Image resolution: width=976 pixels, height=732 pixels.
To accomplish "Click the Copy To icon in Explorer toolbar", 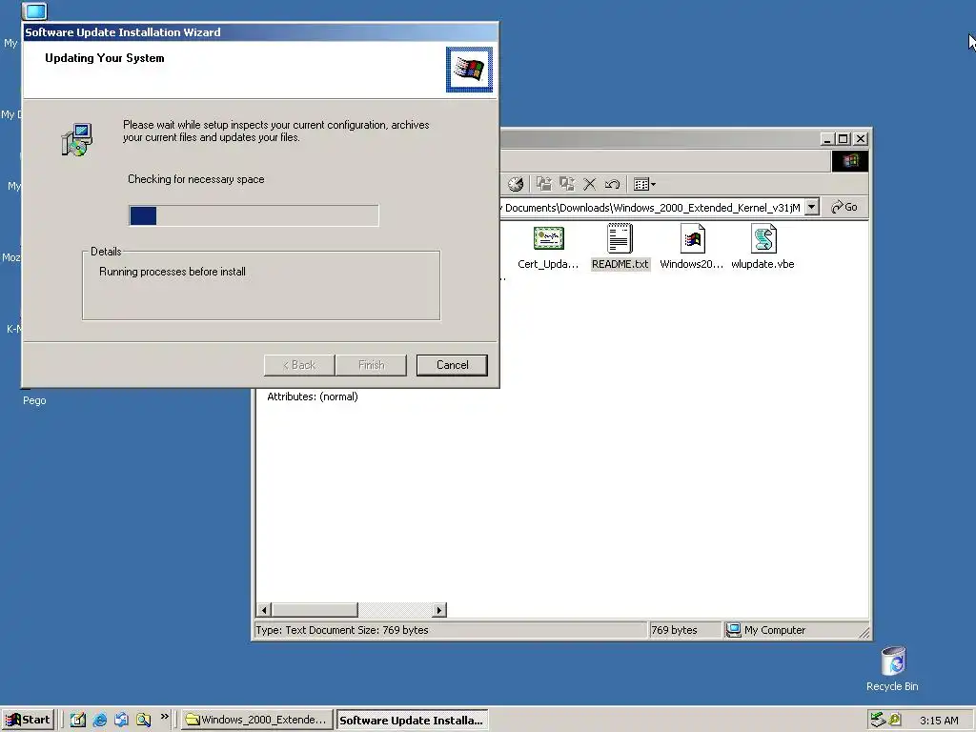I will click(567, 184).
